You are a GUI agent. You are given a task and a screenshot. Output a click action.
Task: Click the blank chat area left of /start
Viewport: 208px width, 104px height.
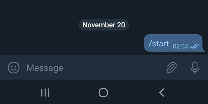pyautogui.click(x=72, y=43)
